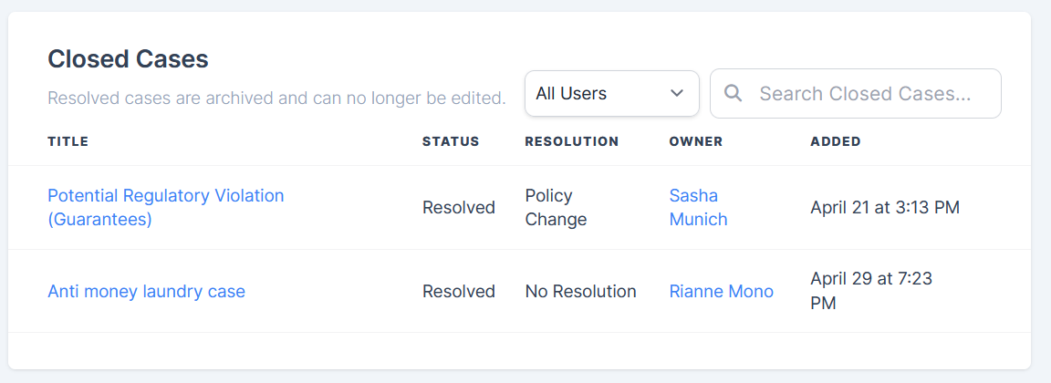View owner Rianne Mono's profile
The image size is (1051, 383).
coord(721,292)
